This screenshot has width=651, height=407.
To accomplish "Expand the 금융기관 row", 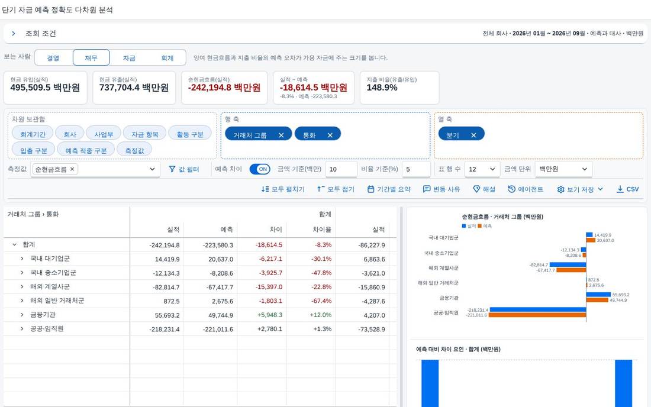I will [22, 315].
